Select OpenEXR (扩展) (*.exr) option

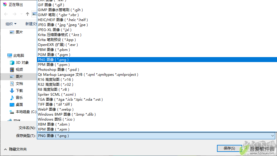[x=157, y=45]
